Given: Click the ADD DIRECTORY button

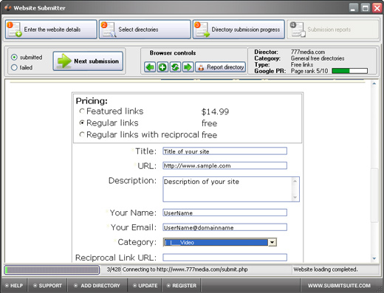Looking at the screenshot, I should (x=97, y=286).
